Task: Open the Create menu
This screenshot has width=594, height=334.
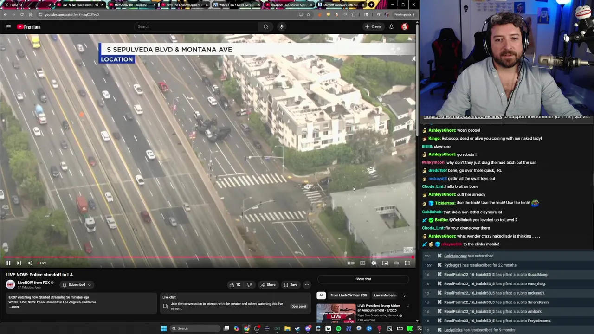Action: pos(373,26)
